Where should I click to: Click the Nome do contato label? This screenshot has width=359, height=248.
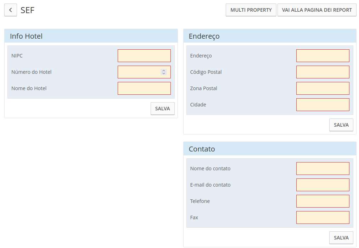point(210,169)
